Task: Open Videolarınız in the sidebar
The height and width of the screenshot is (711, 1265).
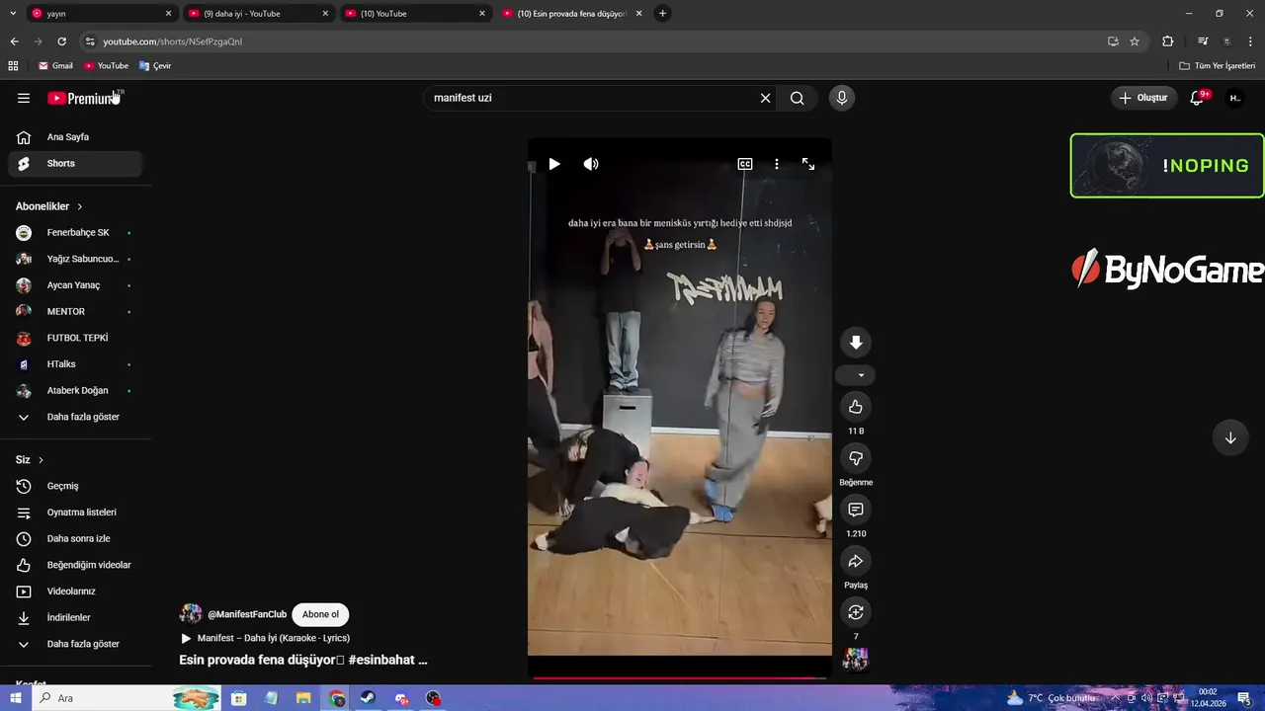Action: coord(76,592)
